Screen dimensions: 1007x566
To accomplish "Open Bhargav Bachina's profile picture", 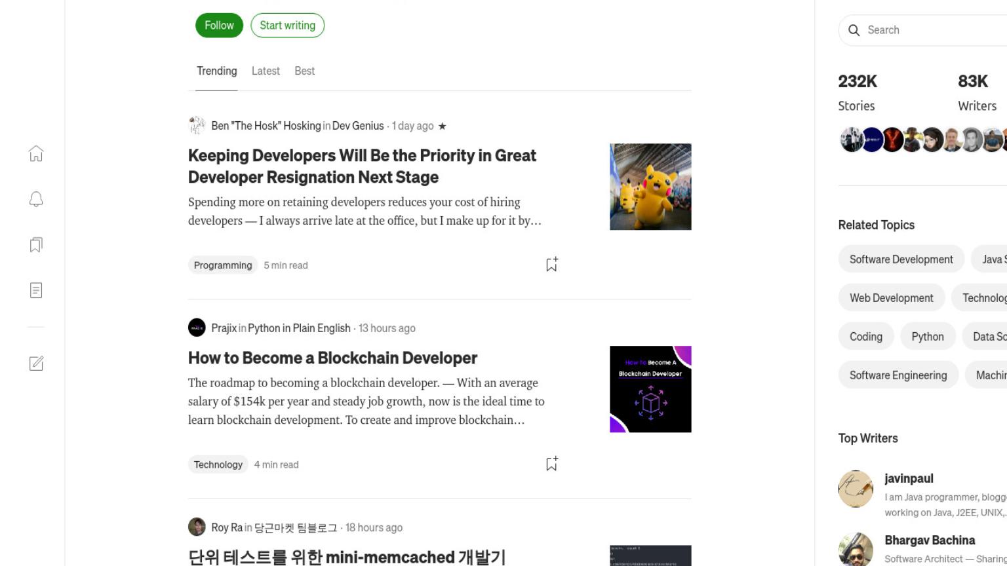I will click(x=856, y=549).
